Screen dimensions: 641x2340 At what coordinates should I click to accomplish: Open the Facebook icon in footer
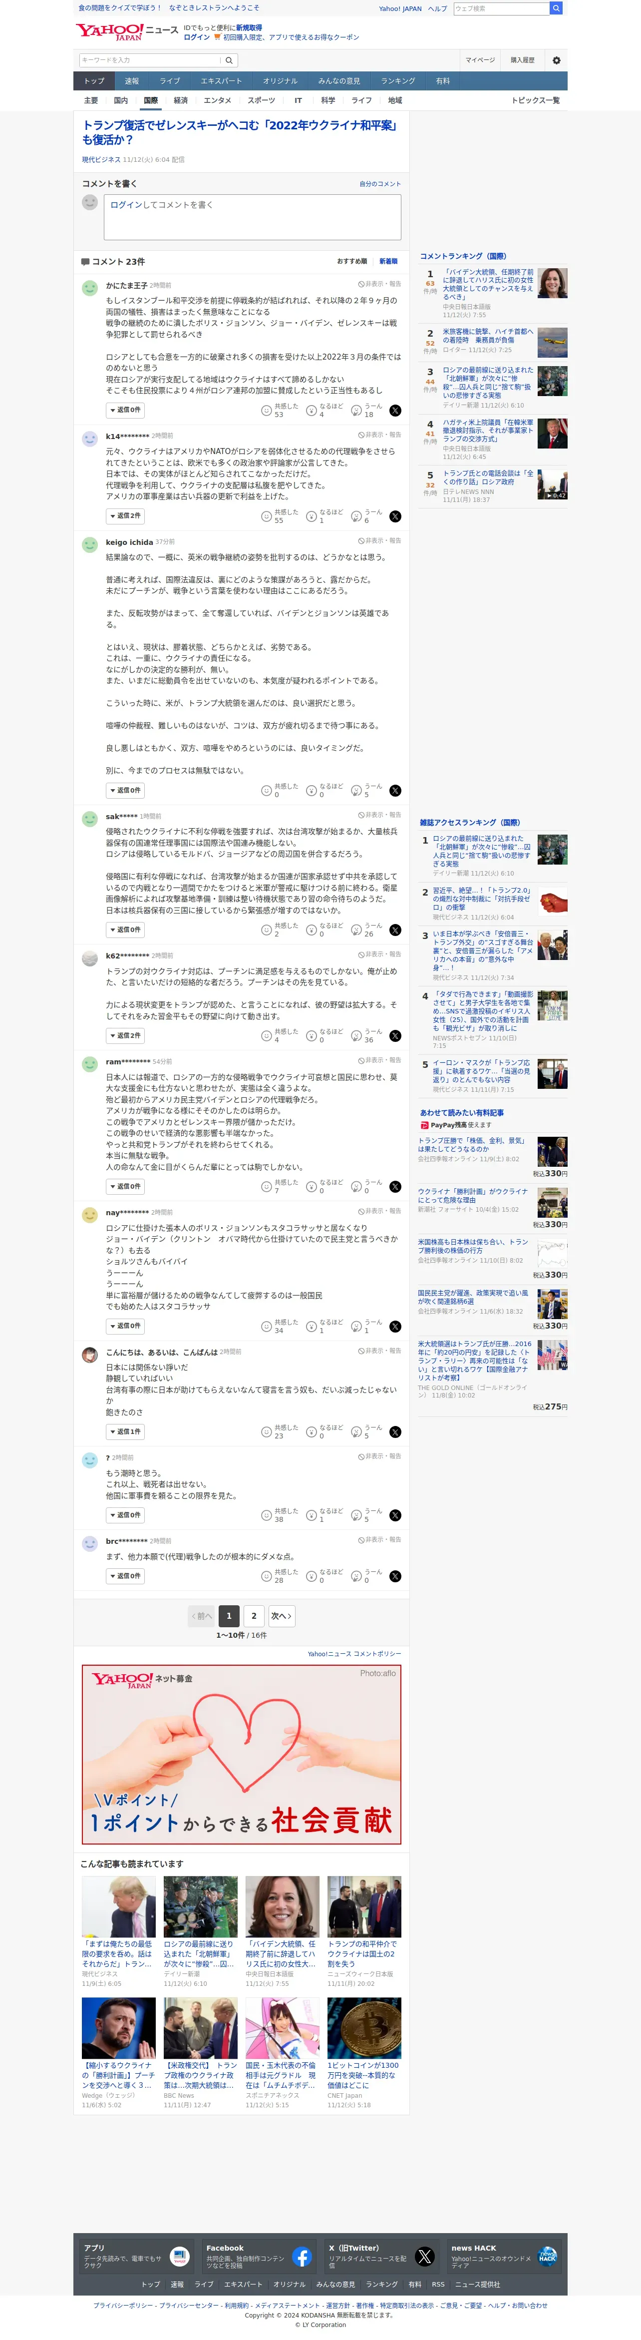tap(303, 2257)
